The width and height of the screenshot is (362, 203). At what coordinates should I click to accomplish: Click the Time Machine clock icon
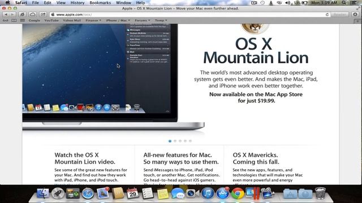pos(262,3)
